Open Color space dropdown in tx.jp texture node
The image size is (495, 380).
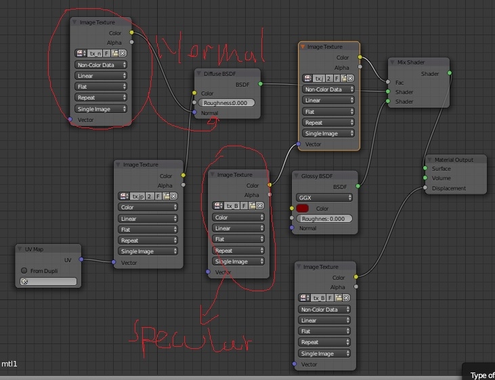click(x=148, y=207)
